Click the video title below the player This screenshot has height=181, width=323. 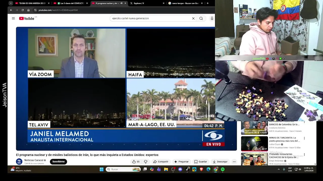point(87,155)
